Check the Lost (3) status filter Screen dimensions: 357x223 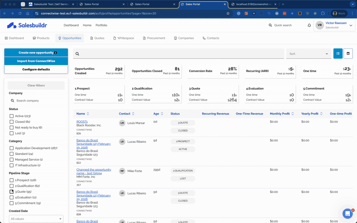pos(11,133)
